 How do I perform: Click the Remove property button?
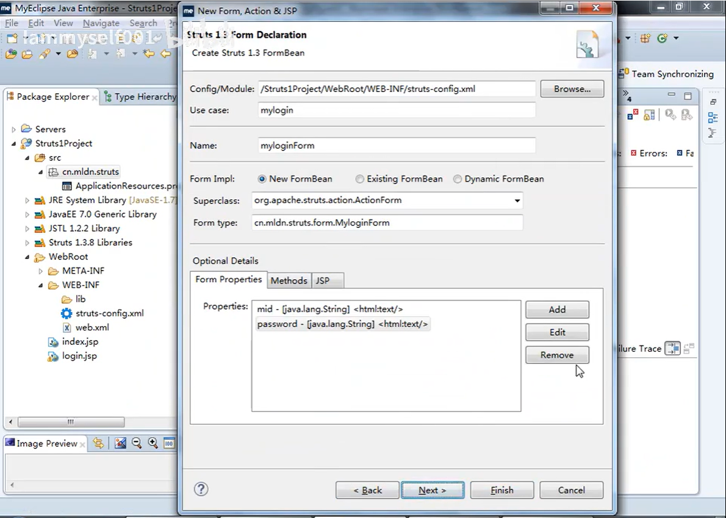click(x=557, y=355)
